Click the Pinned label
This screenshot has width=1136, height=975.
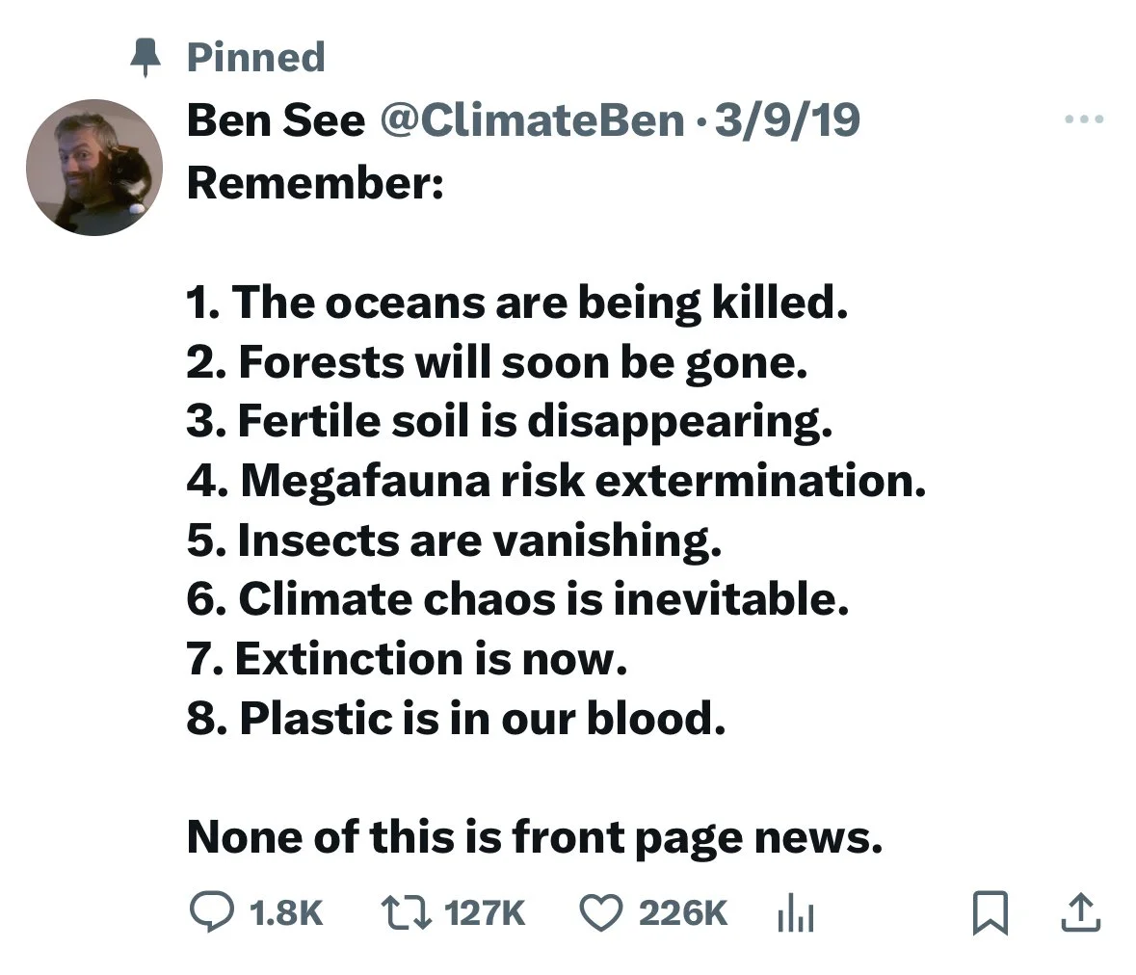pos(255,58)
